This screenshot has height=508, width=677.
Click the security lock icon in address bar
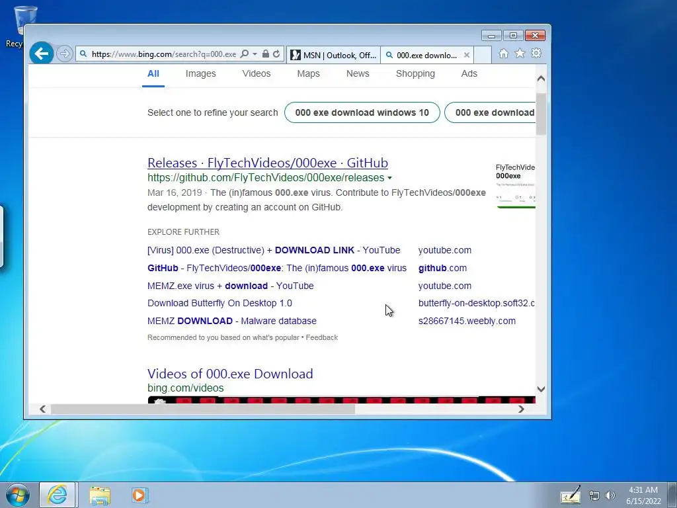pos(266,54)
